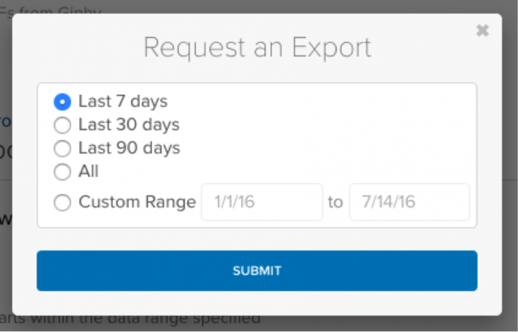Select the Last 7 days radio button
This screenshot has height=332, width=518.
point(62,102)
